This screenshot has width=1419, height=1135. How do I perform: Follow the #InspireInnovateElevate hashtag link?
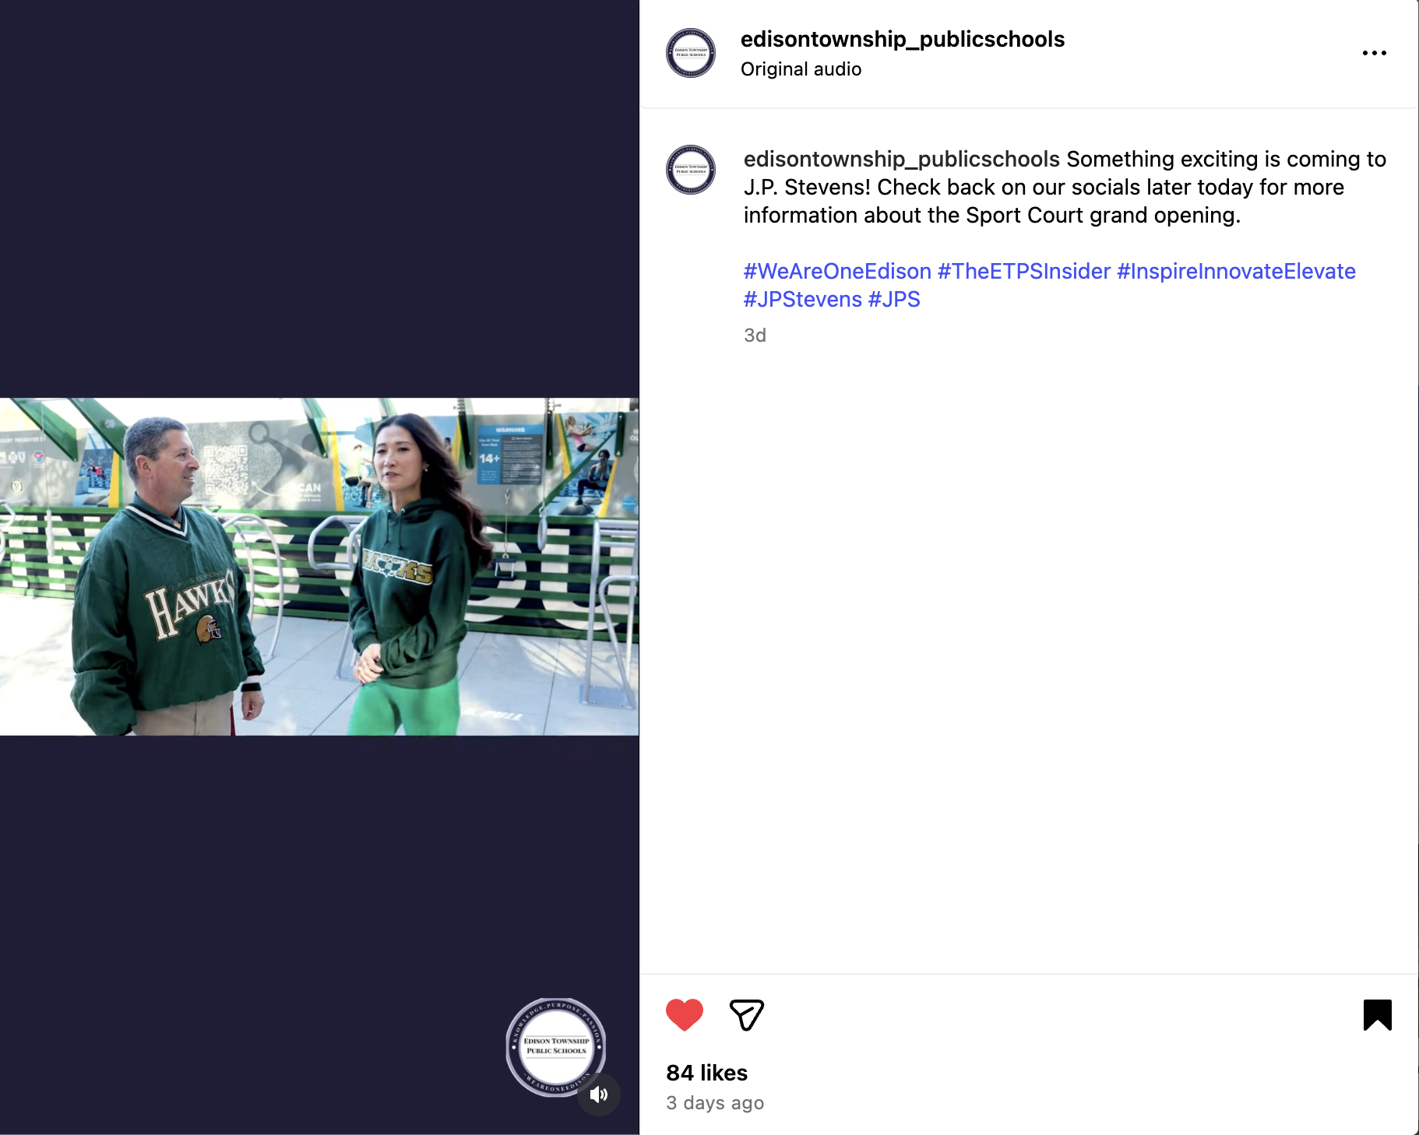pyautogui.click(x=1236, y=271)
